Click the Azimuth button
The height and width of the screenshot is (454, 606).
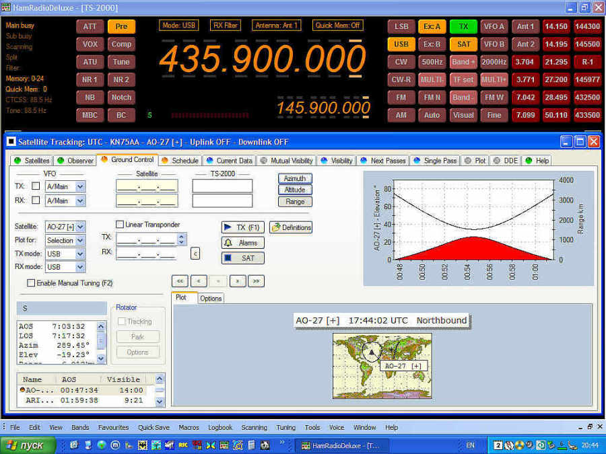295,178
